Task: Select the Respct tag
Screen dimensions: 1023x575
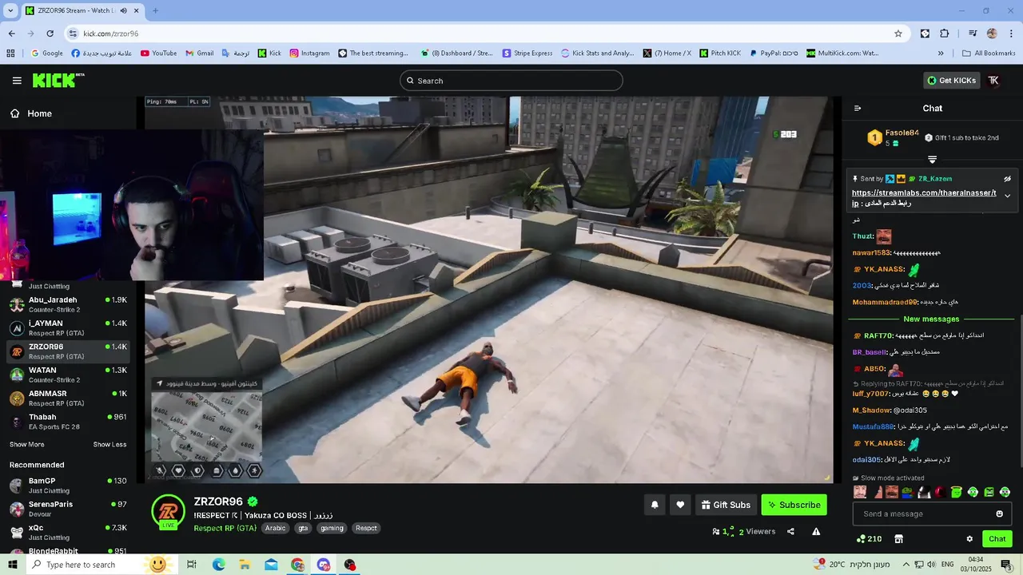Action: click(366, 528)
